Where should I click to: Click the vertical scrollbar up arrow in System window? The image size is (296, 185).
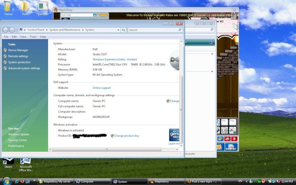(181, 41)
